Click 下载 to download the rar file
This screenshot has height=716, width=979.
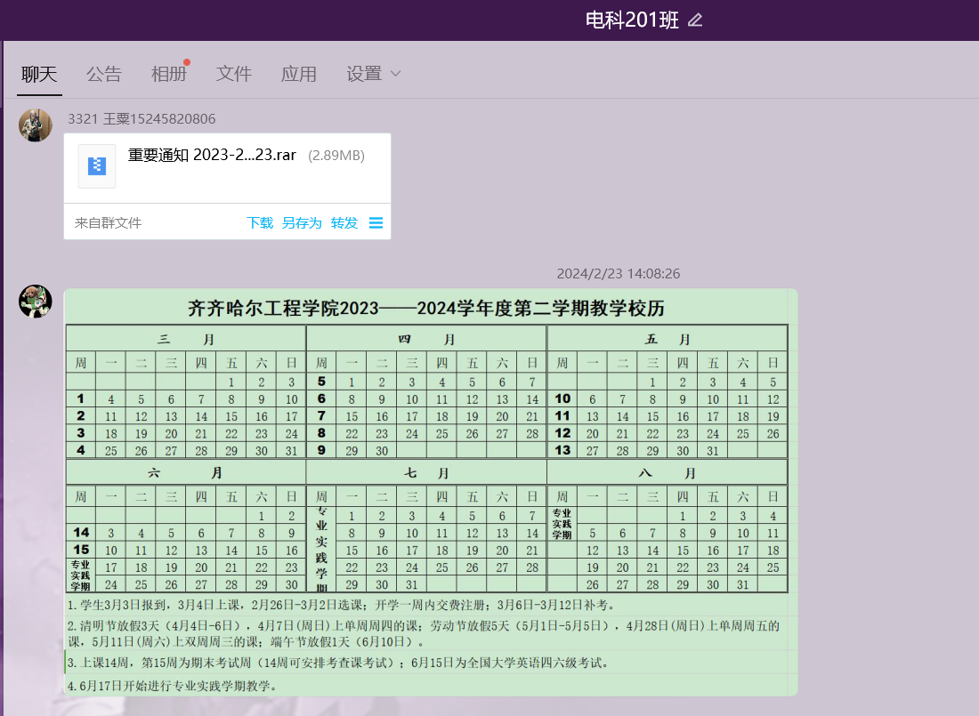click(260, 223)
